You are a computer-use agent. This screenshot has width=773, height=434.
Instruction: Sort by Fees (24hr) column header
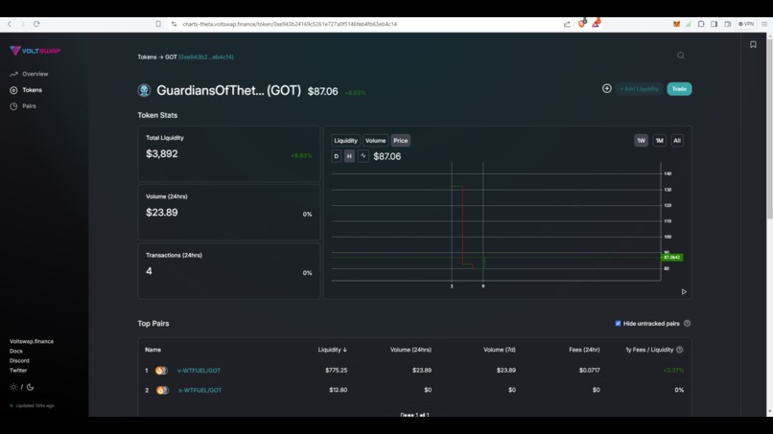(584, 350)
